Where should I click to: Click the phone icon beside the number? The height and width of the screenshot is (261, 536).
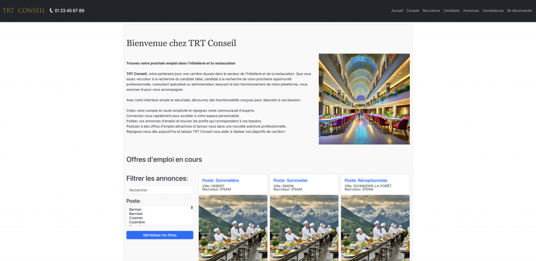51,10
